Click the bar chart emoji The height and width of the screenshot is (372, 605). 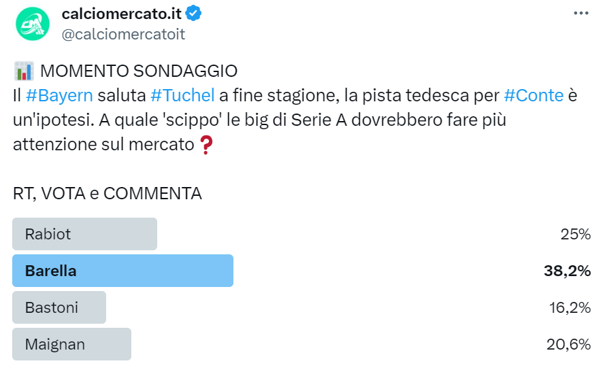[x=24, y=71]
